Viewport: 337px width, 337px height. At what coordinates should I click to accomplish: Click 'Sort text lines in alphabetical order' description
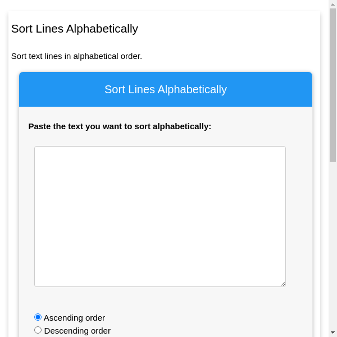click(x=76, y=56)
